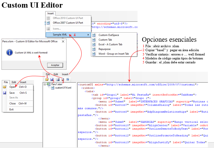Choose Close Ctrl+W in the File menu
The height and width of the screenshot is (148, 214).
[x=18, y=104]
